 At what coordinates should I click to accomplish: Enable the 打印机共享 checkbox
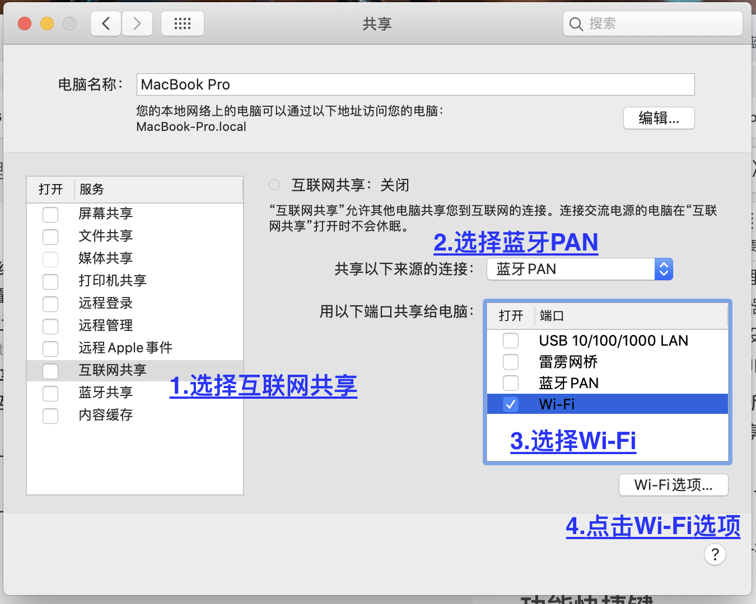[50, 281]
